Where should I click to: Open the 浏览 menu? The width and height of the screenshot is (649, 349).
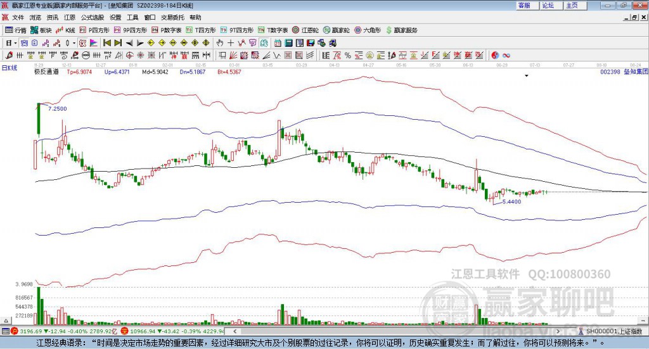click(x=35, y=17)
